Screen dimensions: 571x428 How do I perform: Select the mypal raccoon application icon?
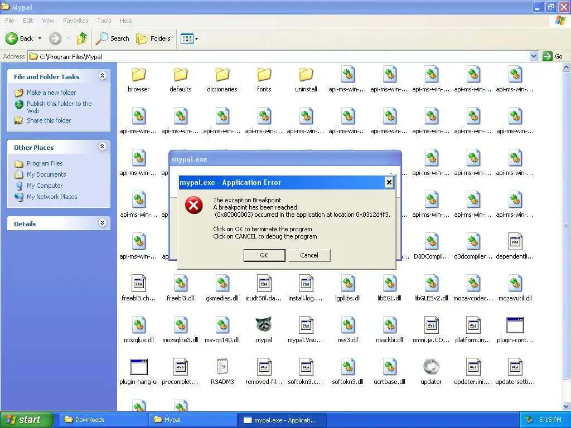pos(264,324)
